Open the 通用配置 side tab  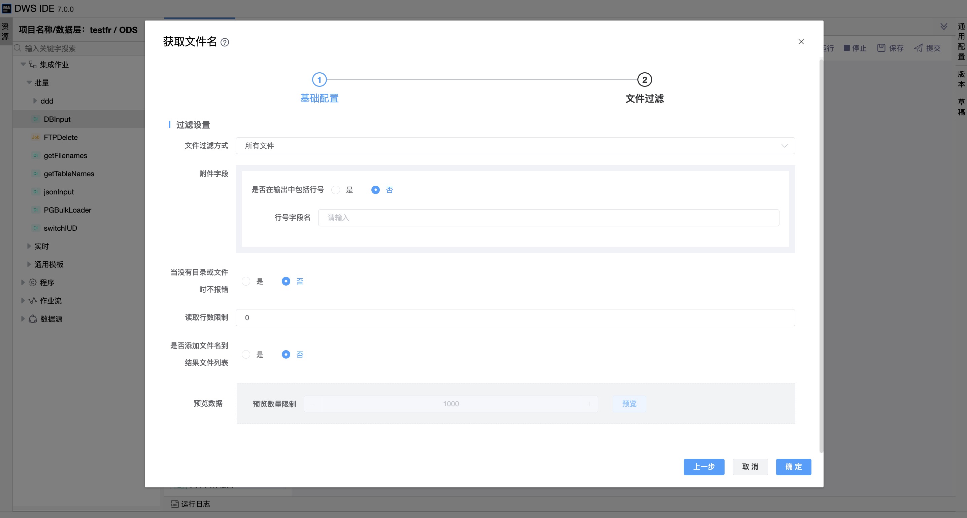tap(961, 41)
